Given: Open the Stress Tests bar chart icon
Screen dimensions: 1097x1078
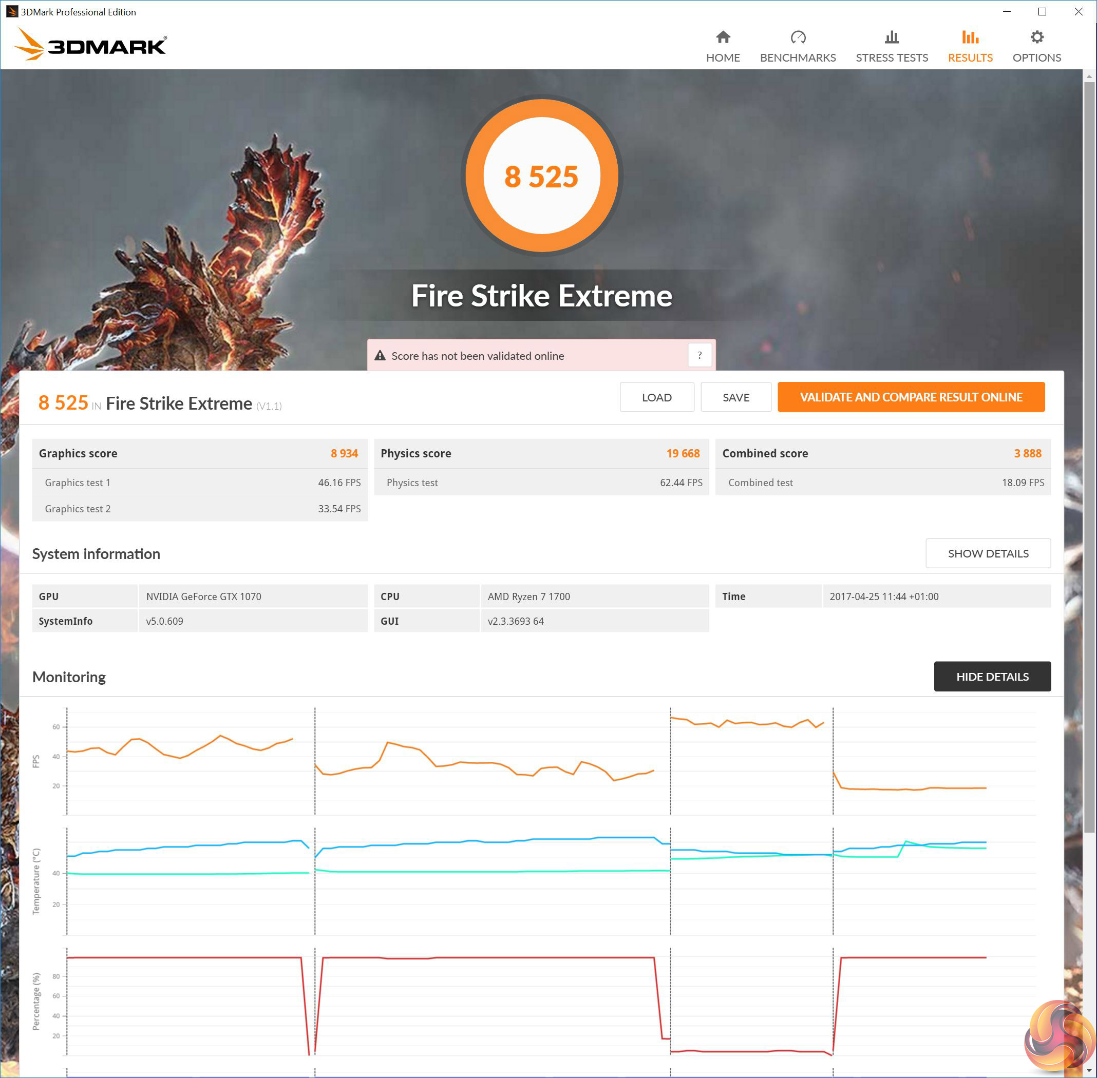Looking at the screenshot, I should pos(892,37).
